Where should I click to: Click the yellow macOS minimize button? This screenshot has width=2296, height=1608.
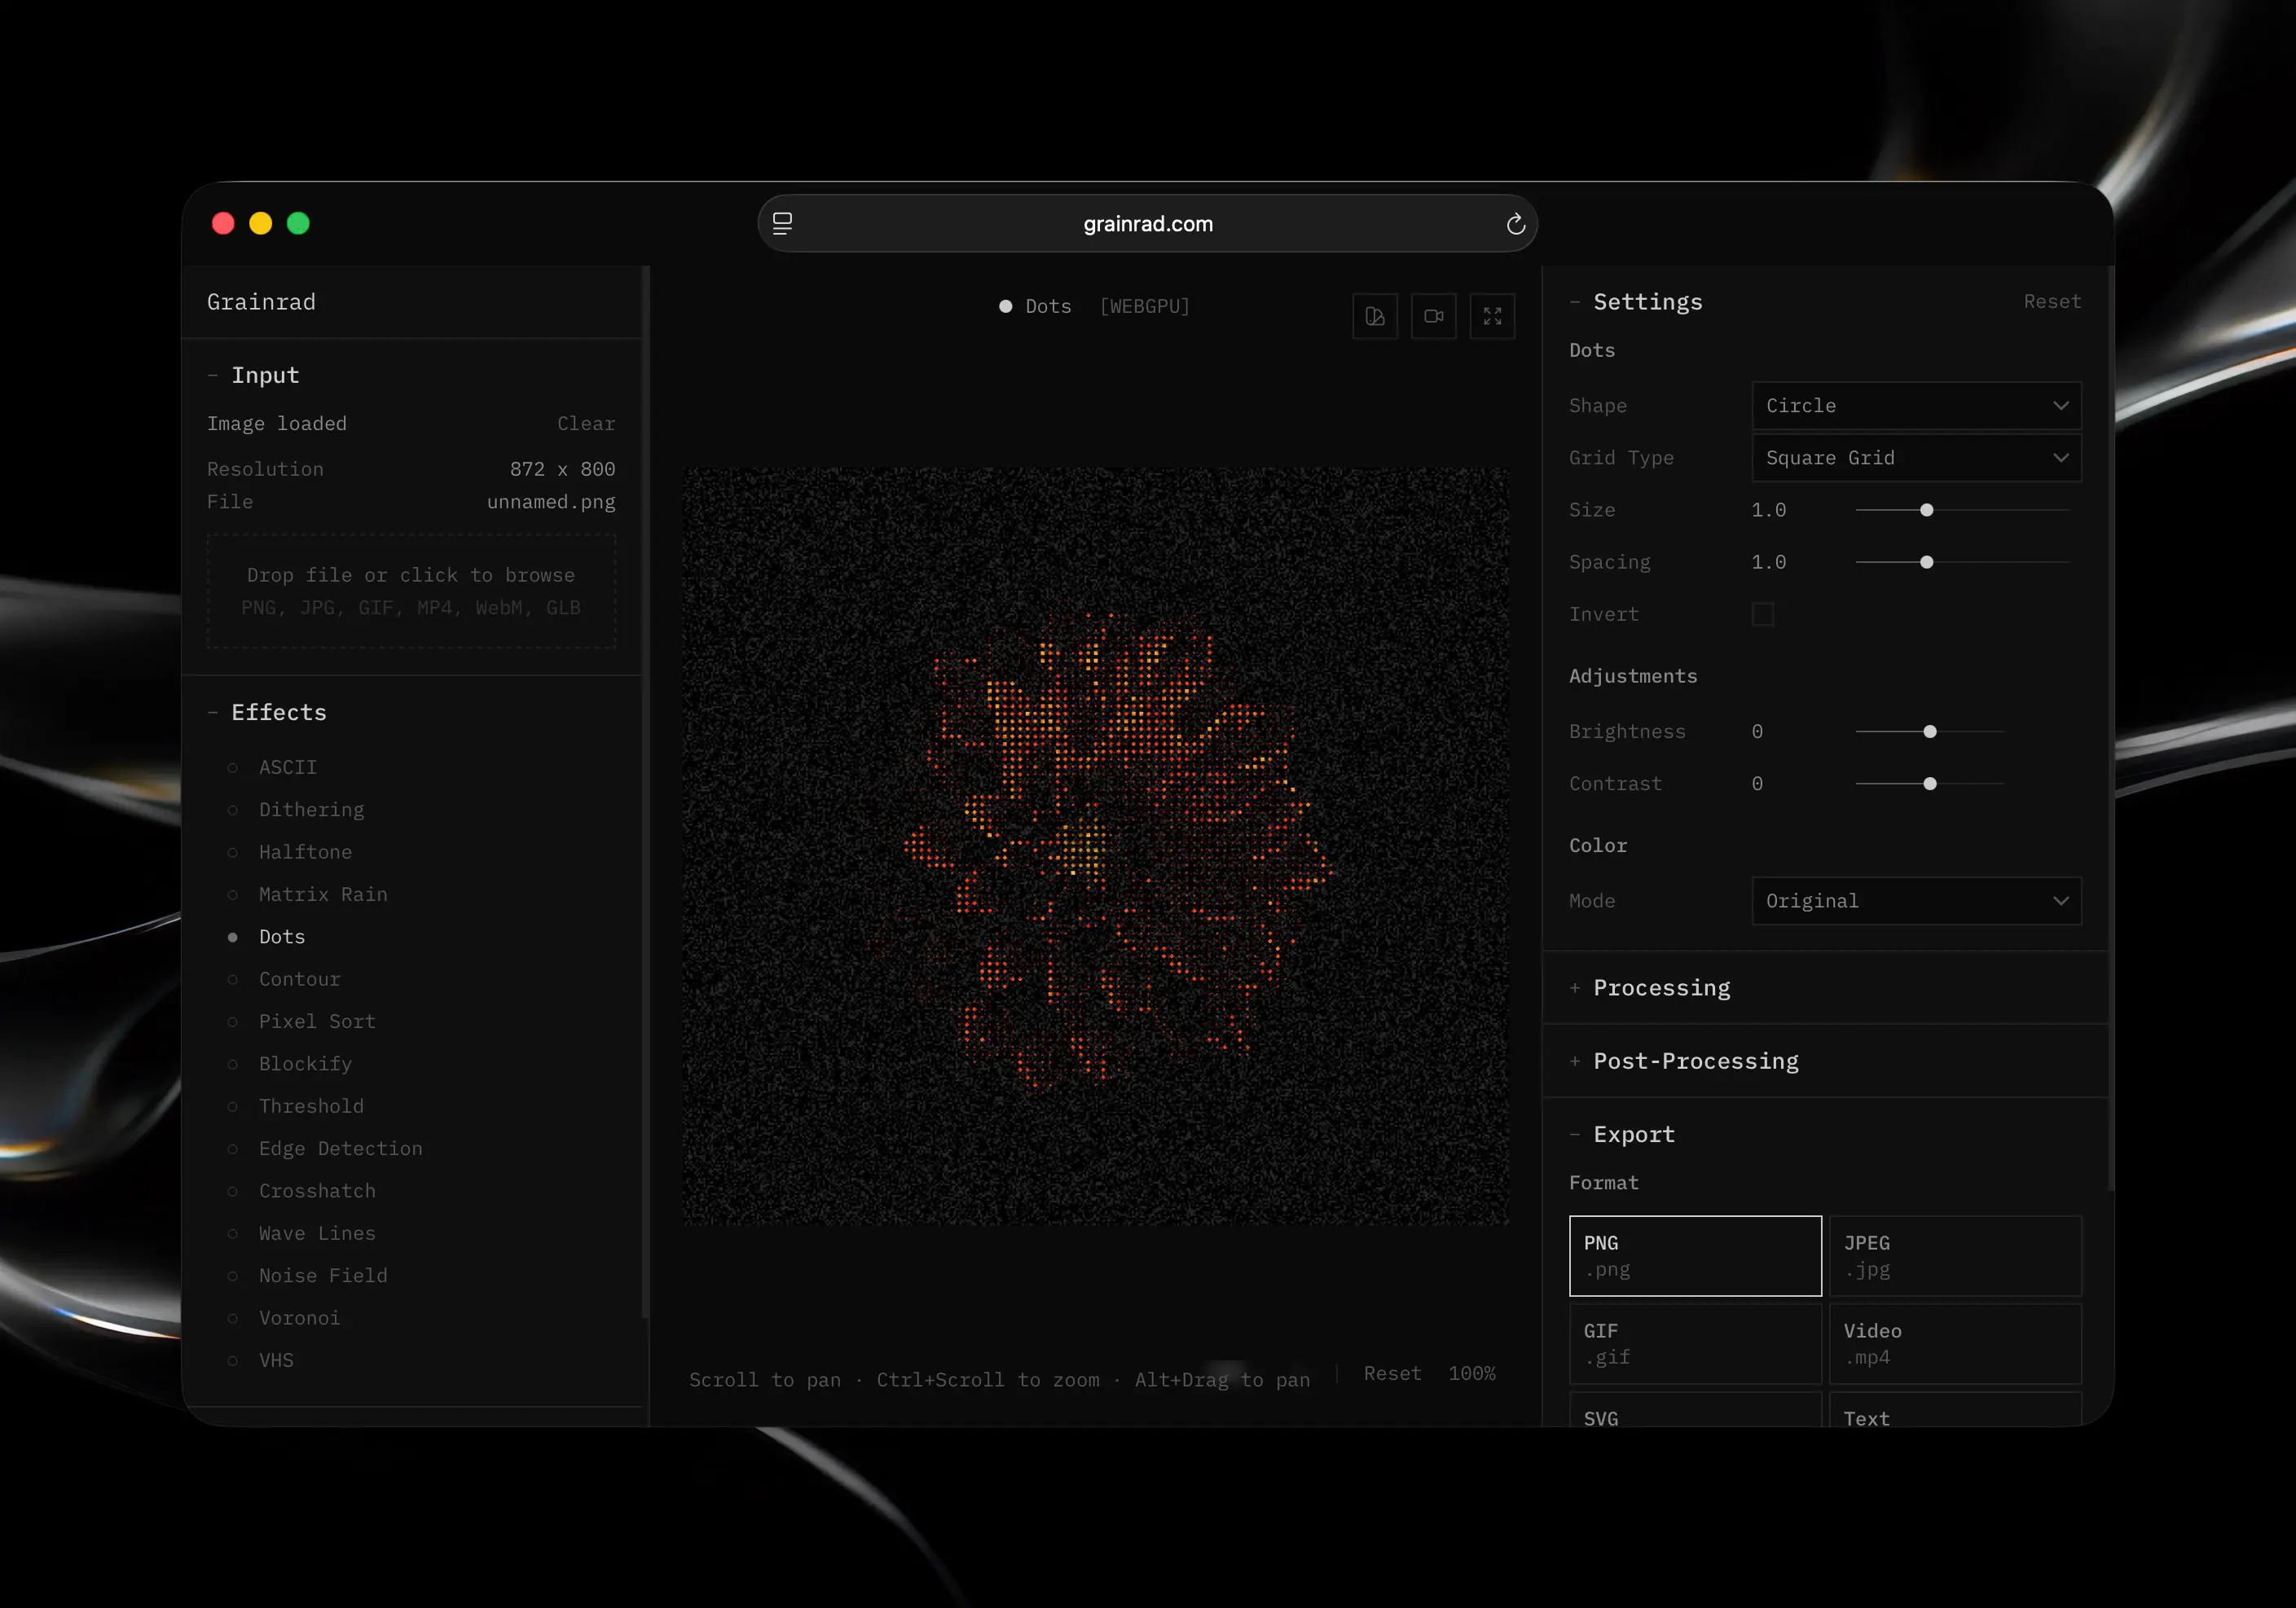tap(261, 223)
